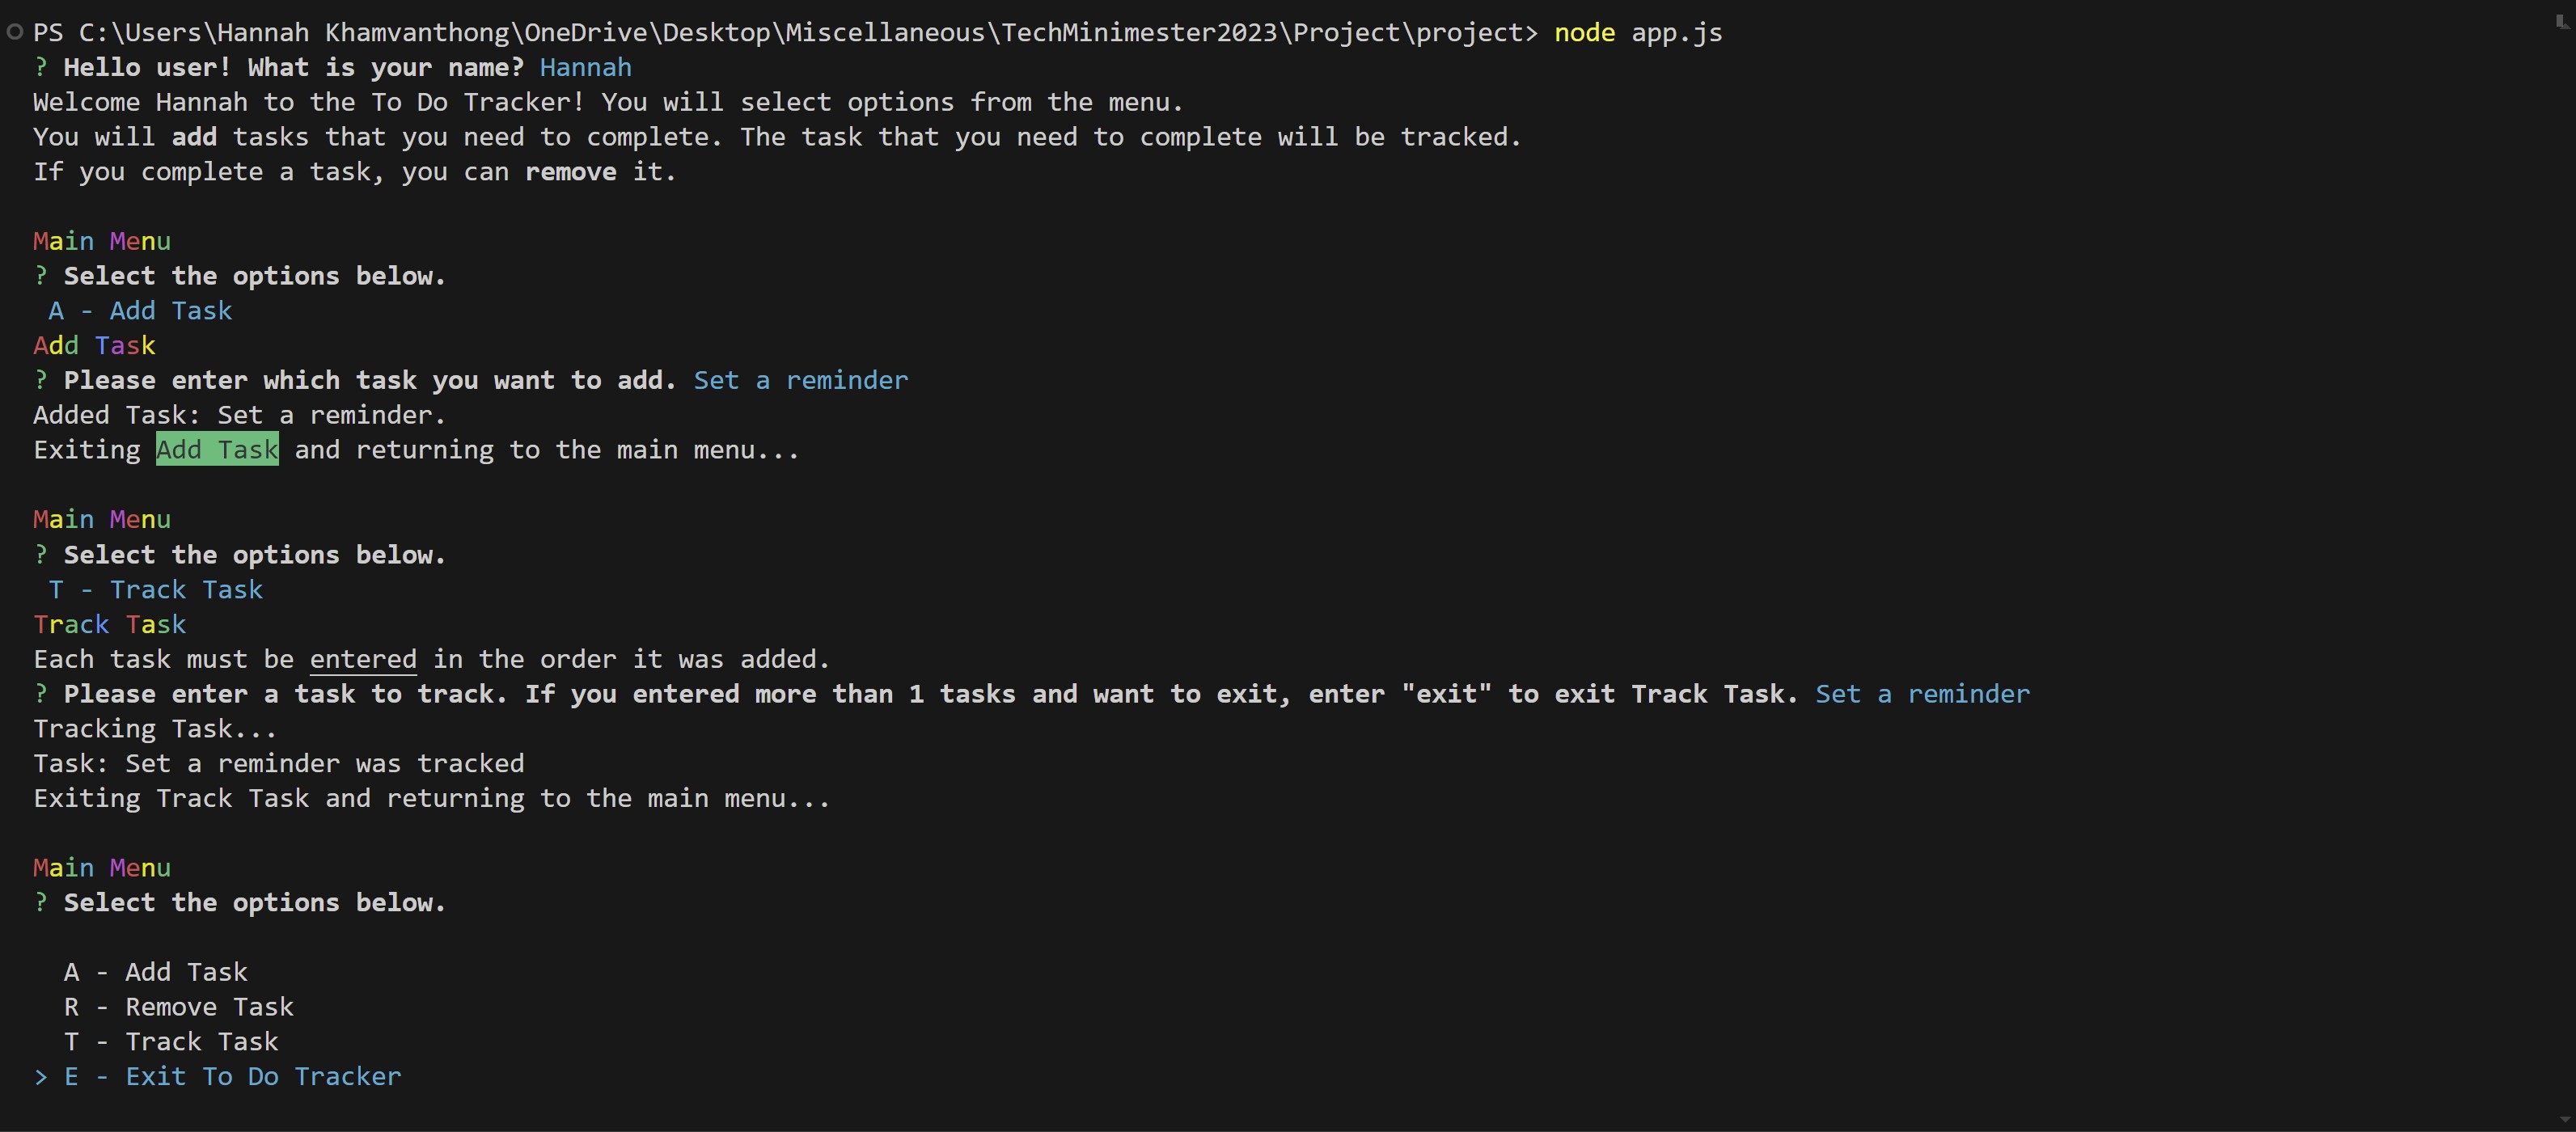
Task: Choose "R - Remove Task" from the menu list
Action: (179, 1007)
